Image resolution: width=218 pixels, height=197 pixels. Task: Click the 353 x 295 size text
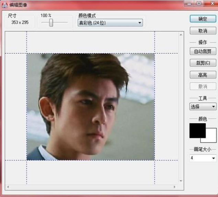(x=20, y=22)
